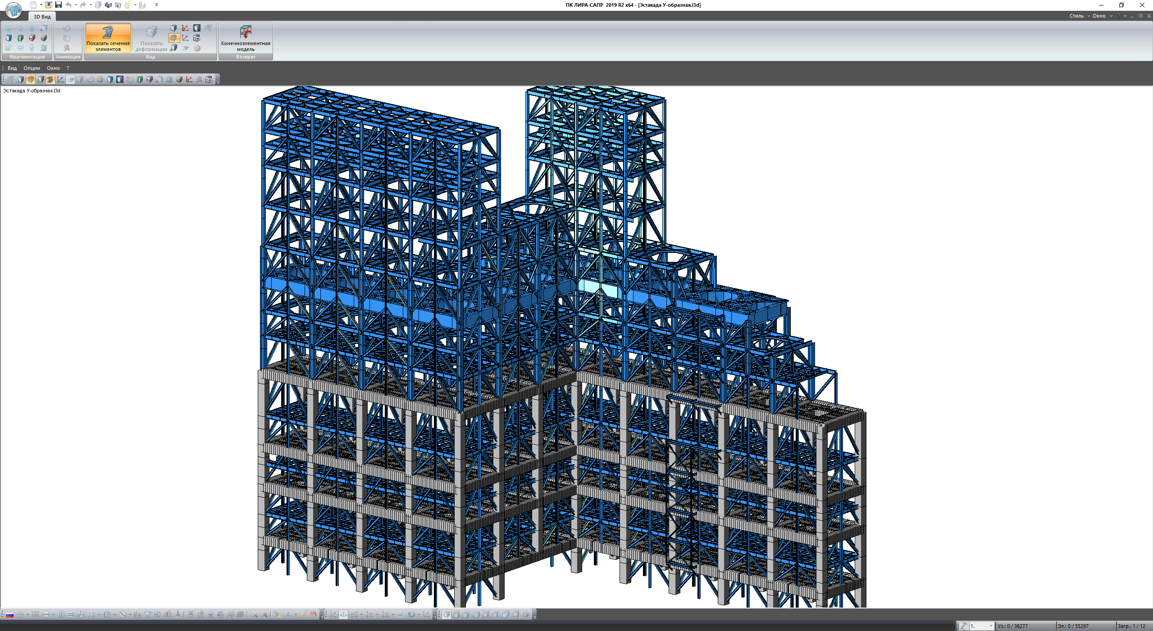Click Конечноэлементная модель return button
1153x631 pixels.
[246, 38]
